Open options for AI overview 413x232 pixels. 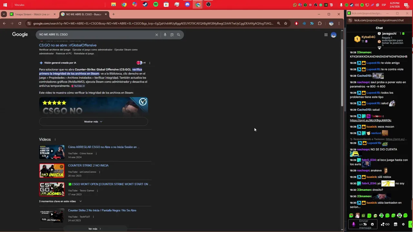[x=150, y=63]
